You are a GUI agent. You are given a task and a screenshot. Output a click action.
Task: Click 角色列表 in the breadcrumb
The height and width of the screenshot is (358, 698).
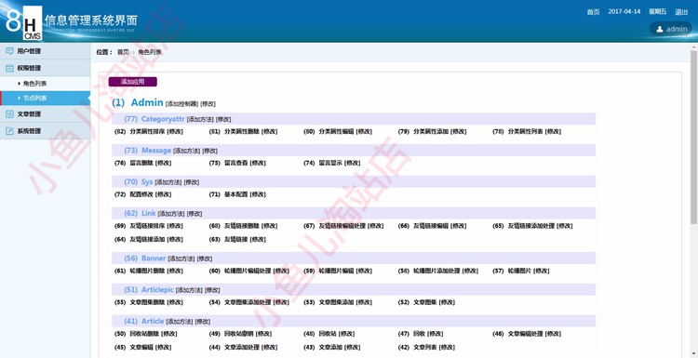150,52
